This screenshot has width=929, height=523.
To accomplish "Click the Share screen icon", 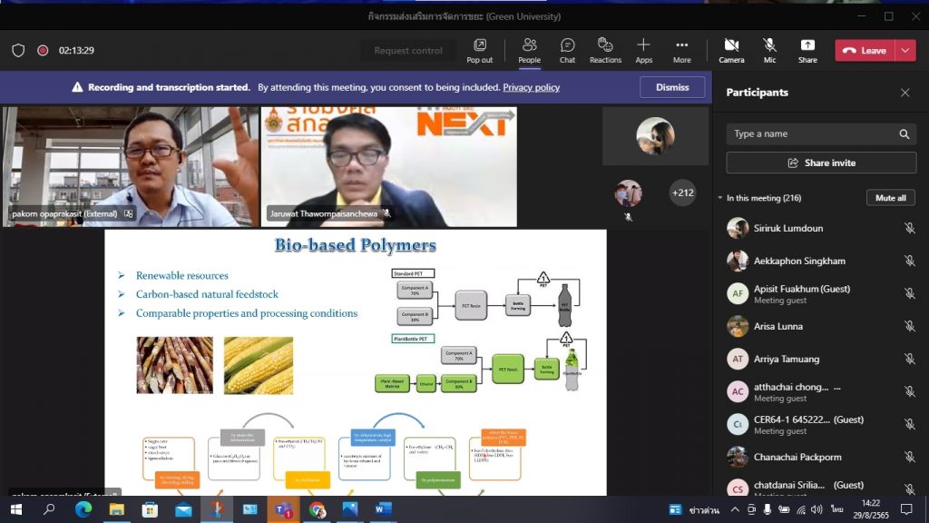I will click(807, 50).
